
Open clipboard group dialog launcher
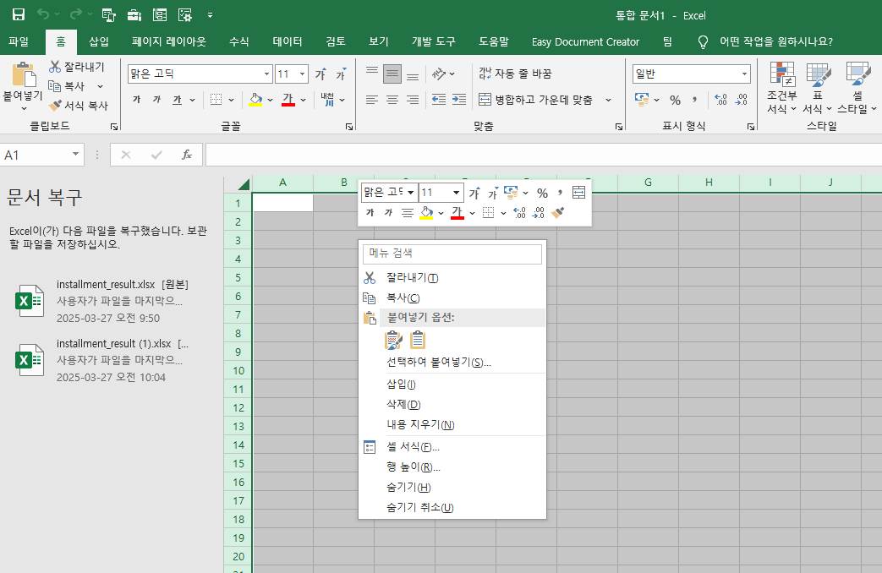click(114, 127)
